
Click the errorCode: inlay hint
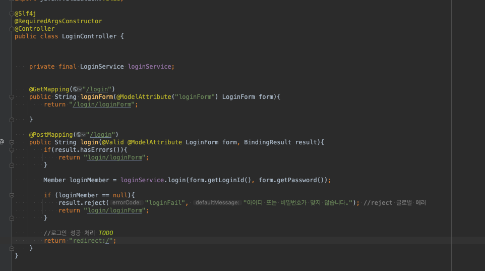point(127,202)
